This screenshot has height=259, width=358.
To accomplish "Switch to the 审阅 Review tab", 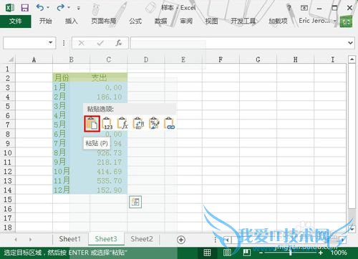I will click(x=186, y=21).
